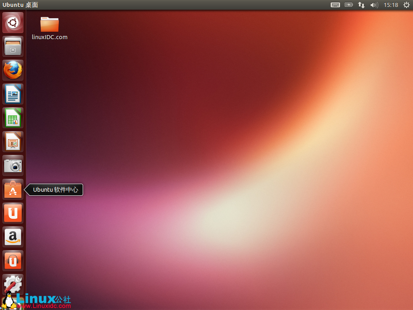Open the Amazon shopping launcher icon

[13, 237]
